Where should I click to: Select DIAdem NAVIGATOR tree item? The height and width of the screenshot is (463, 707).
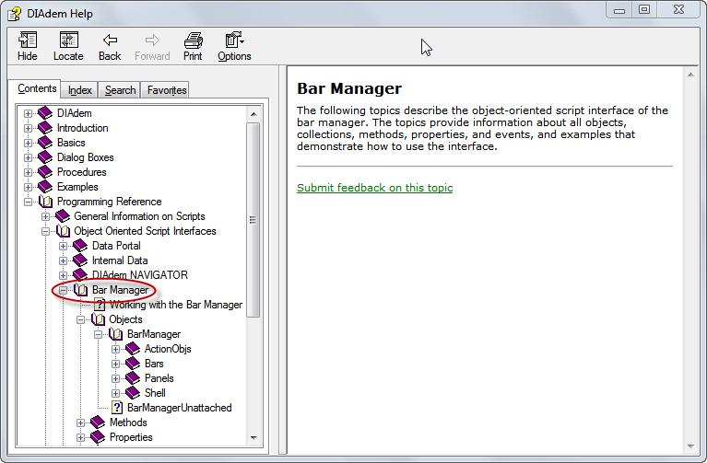click(140, 275)
